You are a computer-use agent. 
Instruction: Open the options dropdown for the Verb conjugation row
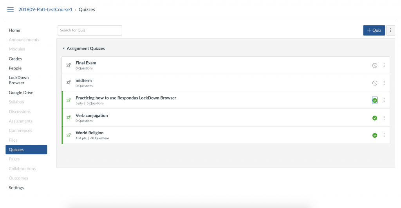(384, 118)
